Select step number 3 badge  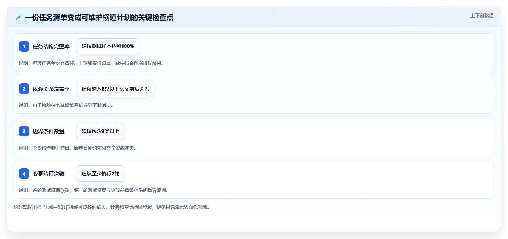click(x=24, y=131)
